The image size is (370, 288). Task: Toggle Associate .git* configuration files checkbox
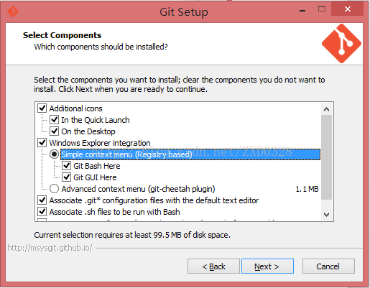tap(42, 200)
